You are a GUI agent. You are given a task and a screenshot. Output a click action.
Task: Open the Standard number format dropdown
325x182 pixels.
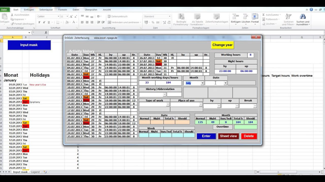click(x=170, y=16)
